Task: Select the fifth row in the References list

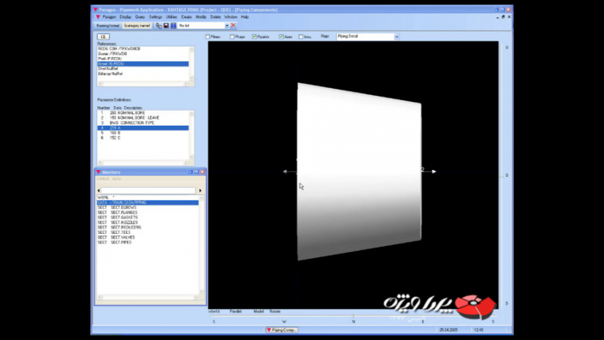Action: pyautogui.click(x=143, y=69)
